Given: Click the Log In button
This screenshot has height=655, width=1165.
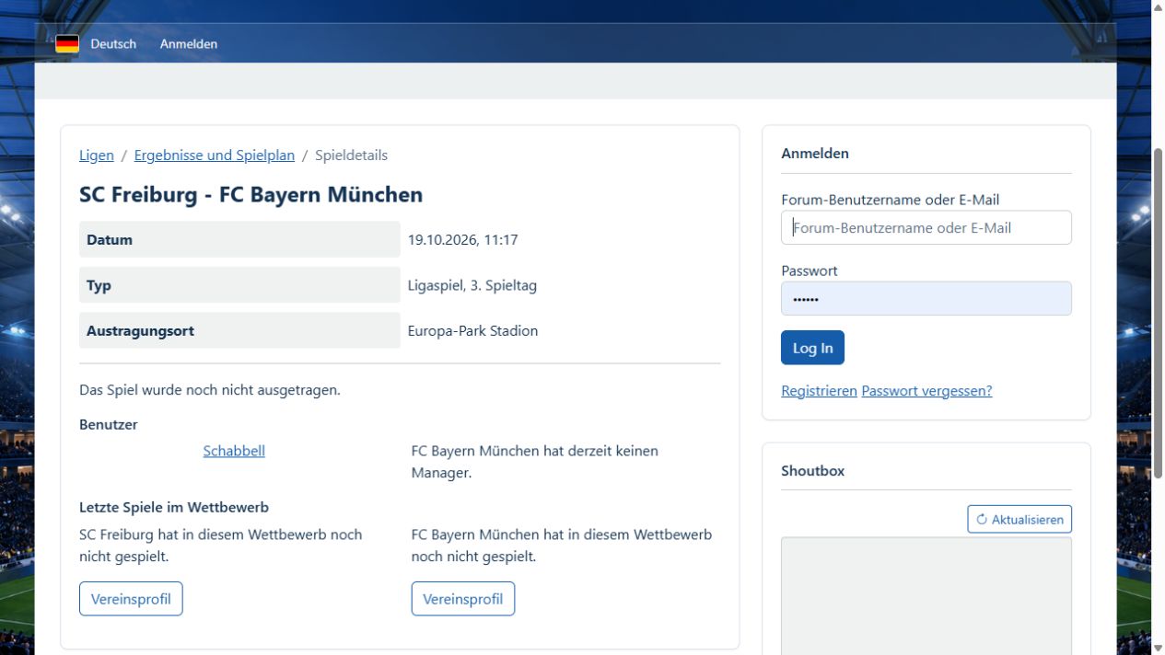Looking at the screenshot, I should tap(812, 348).
